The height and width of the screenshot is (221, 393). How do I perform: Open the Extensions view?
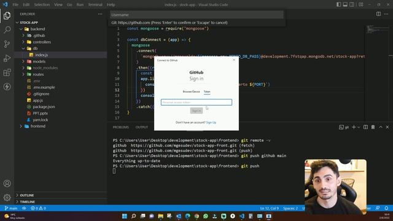[7, 72]
